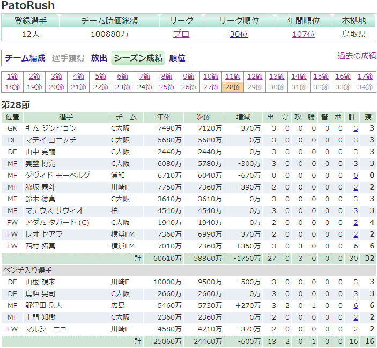Open points total for キム ジンヒョン
This screenshot has width=377, height=348.
pos(356,128)
